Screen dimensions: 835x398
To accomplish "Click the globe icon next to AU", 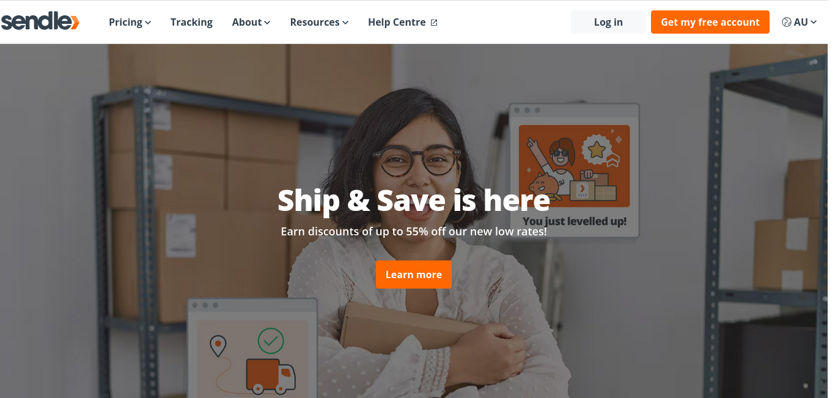I will 786,22.
